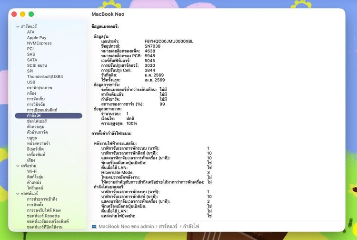Click device name value SN7038
Viewport: 357px width, 240px height.
(152, 46)
